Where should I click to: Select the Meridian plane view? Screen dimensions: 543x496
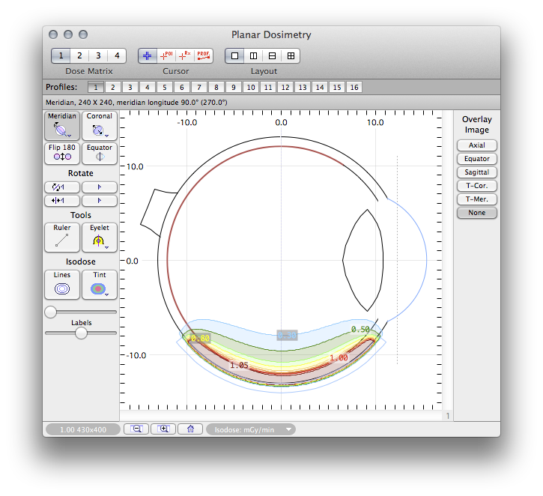pyautogui.click(x=62, y=125)
